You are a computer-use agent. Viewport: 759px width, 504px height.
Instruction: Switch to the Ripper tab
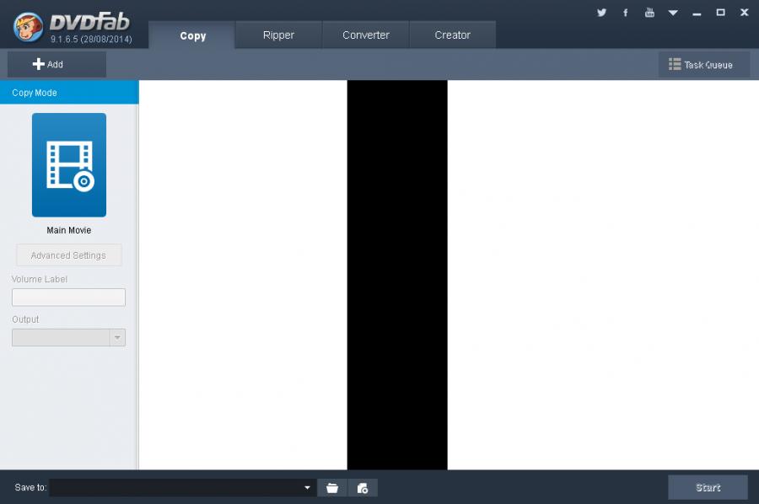click(x=278, y=35)
